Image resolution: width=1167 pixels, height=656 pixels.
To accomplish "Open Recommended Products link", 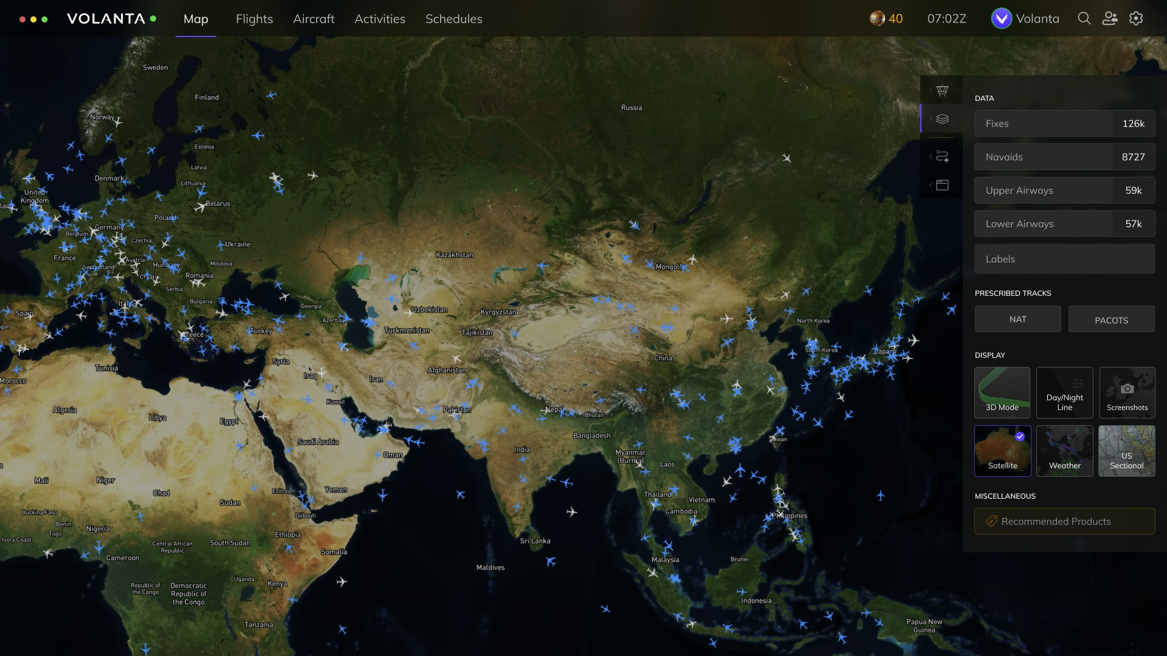I will point(1064,521).
